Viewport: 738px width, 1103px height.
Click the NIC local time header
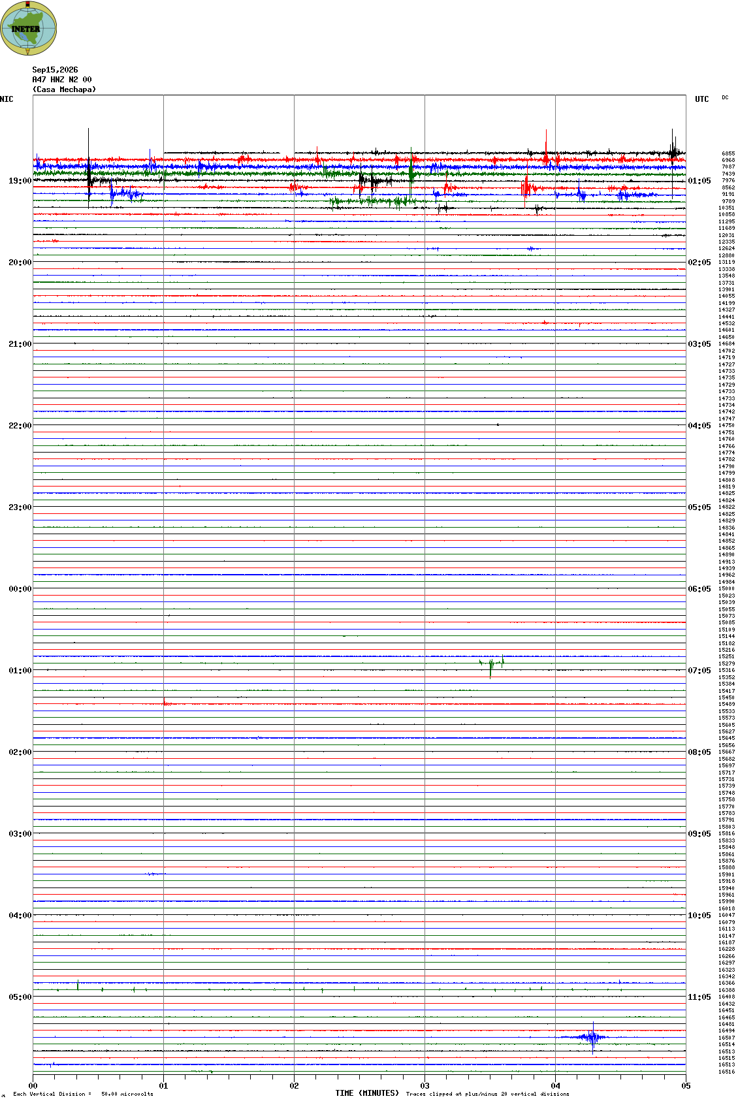click(7, 99)
